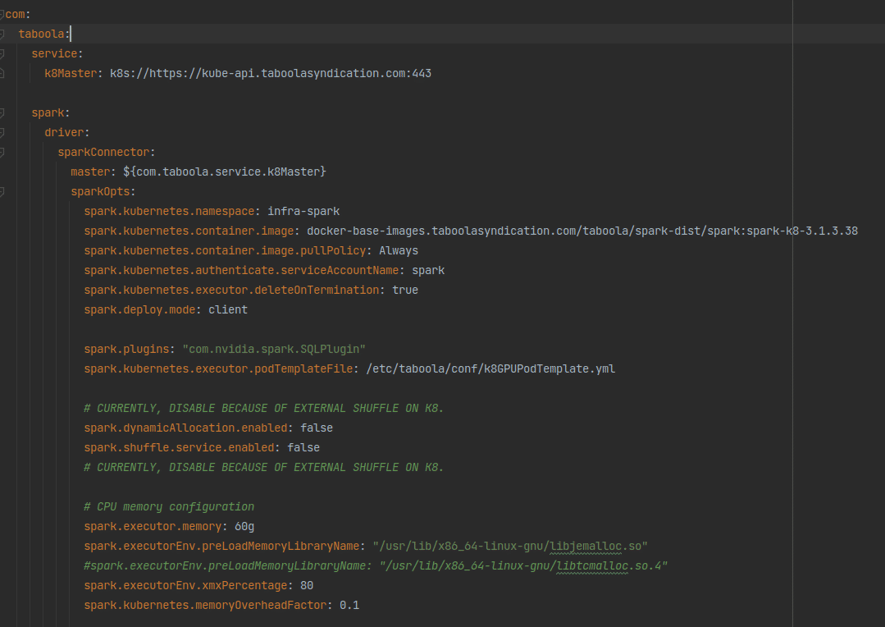Click the commented-out libtcmalloc.so.4 line
Viewport: 885px width, 627px height.
coord(376,566)
